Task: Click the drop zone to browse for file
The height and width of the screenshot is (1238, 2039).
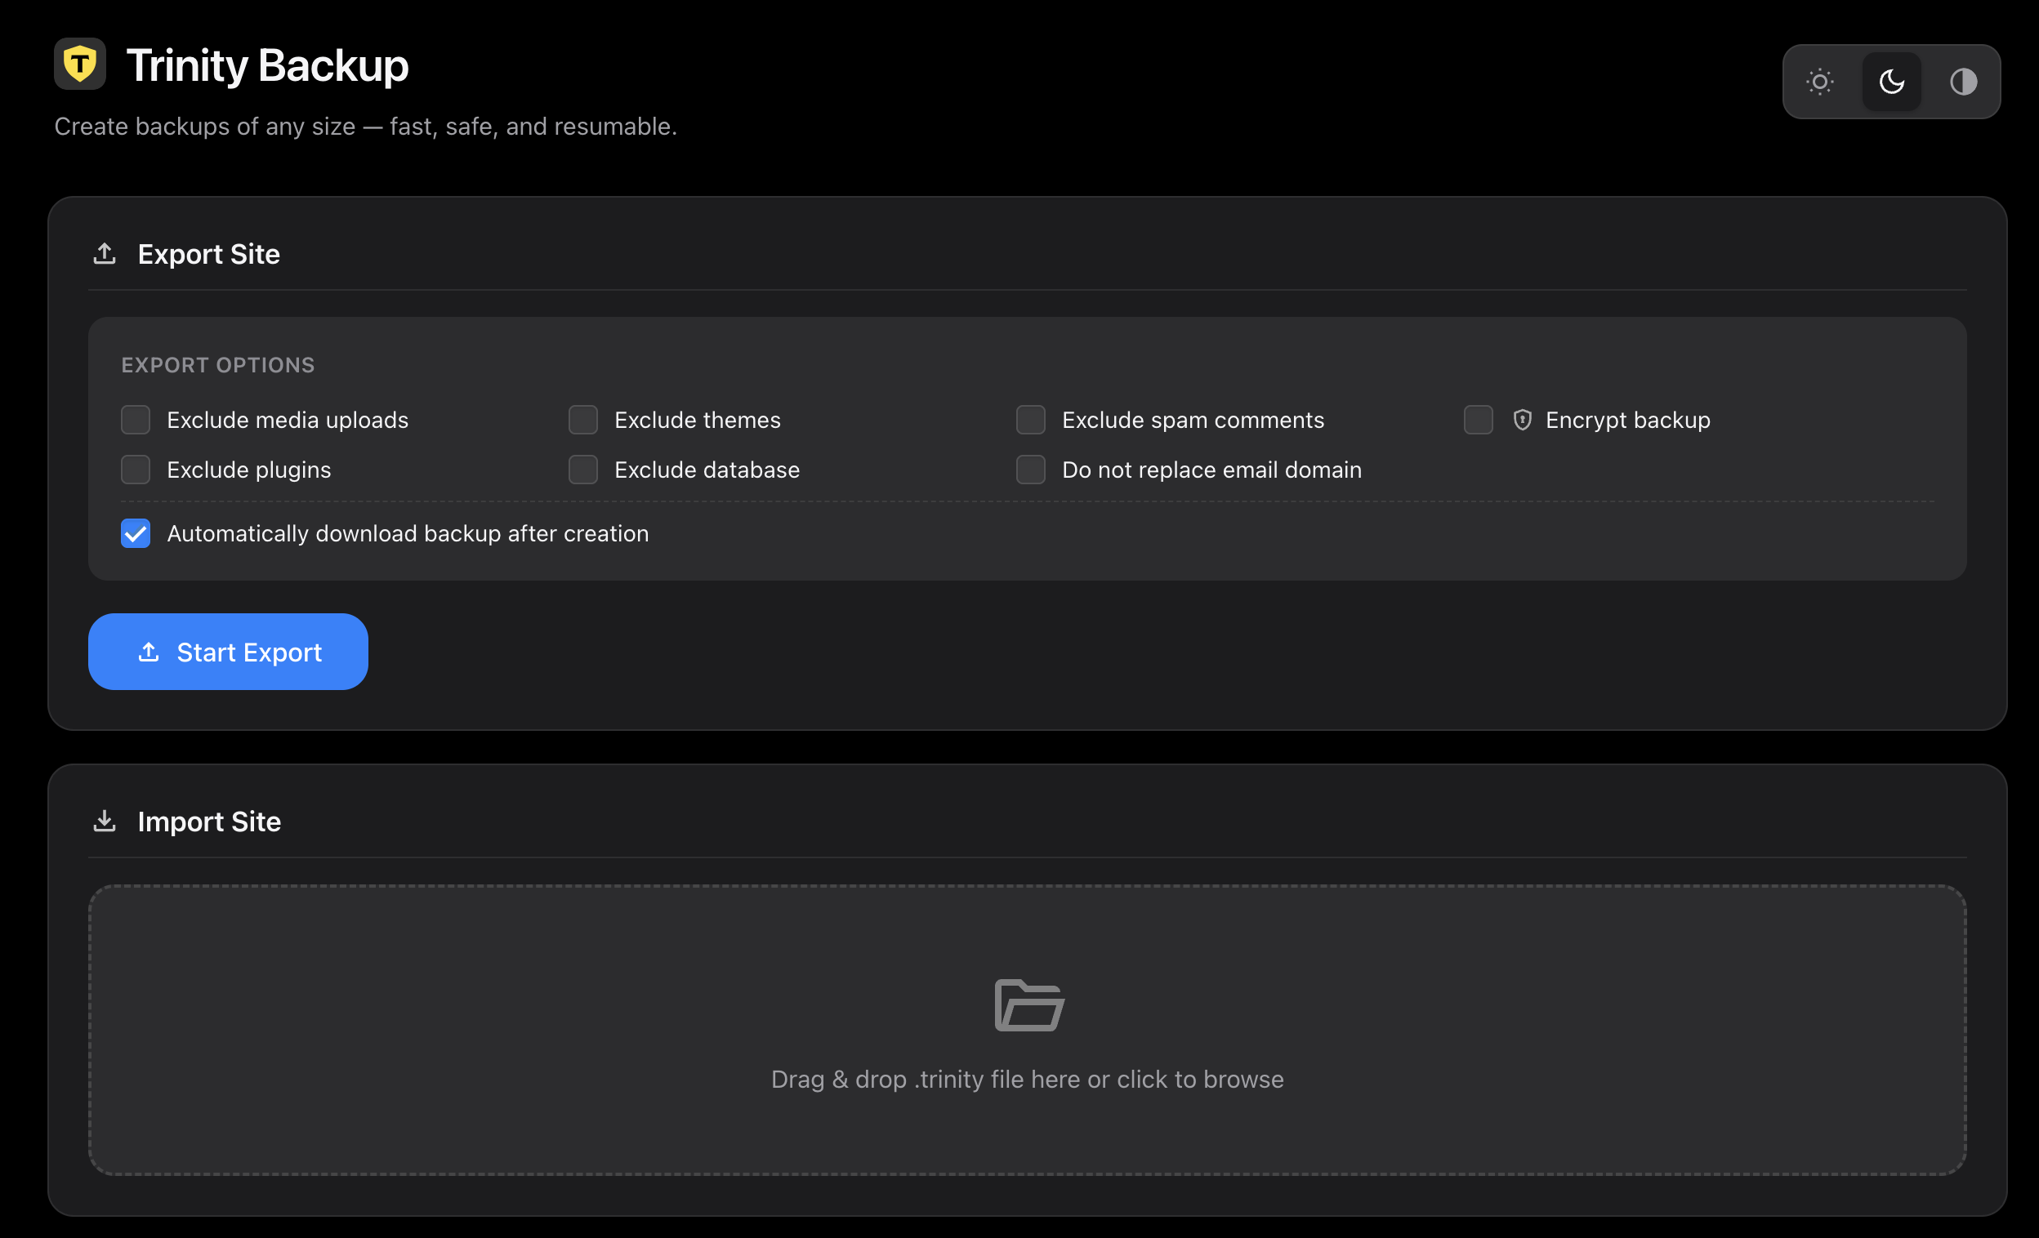Action: 1027,1031
